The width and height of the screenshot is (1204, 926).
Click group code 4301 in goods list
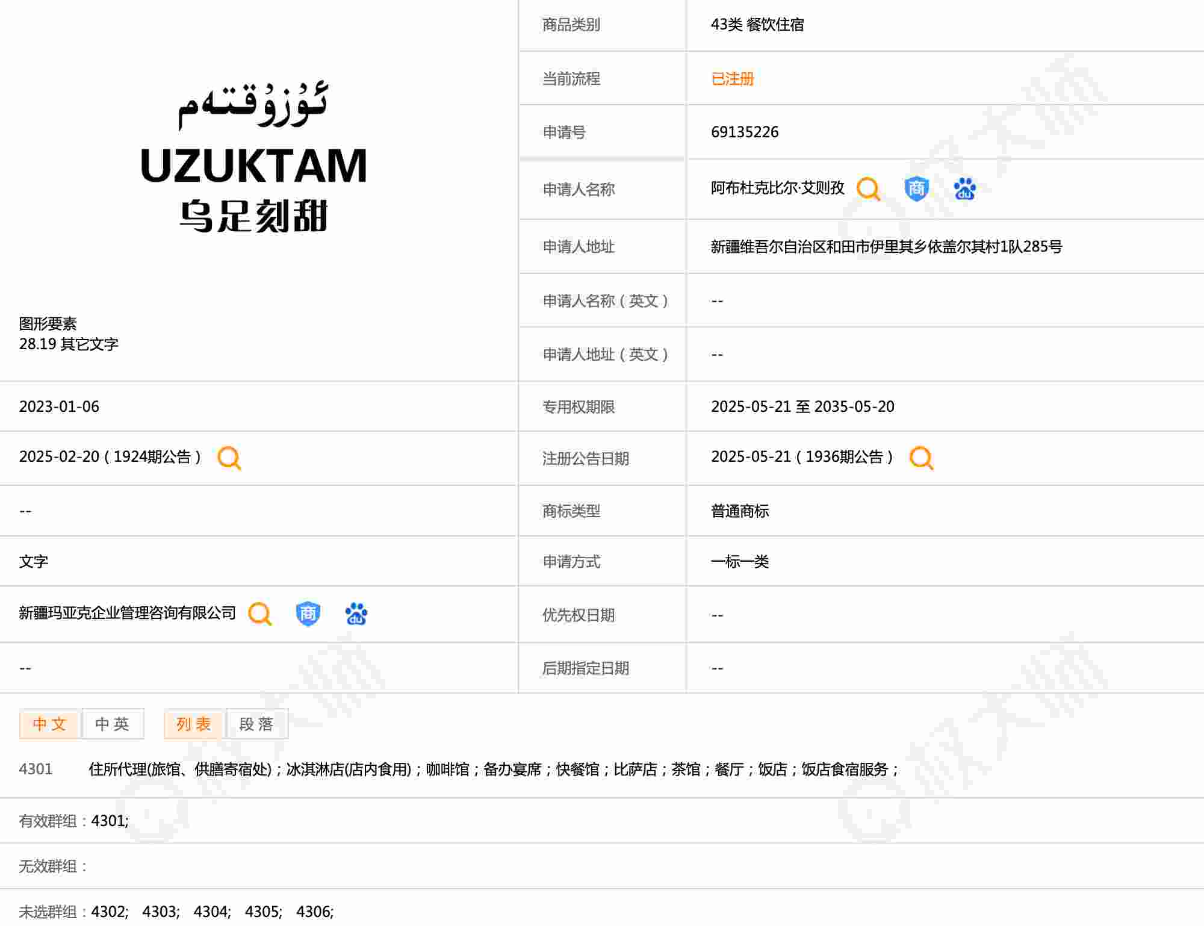click(36, 769)
